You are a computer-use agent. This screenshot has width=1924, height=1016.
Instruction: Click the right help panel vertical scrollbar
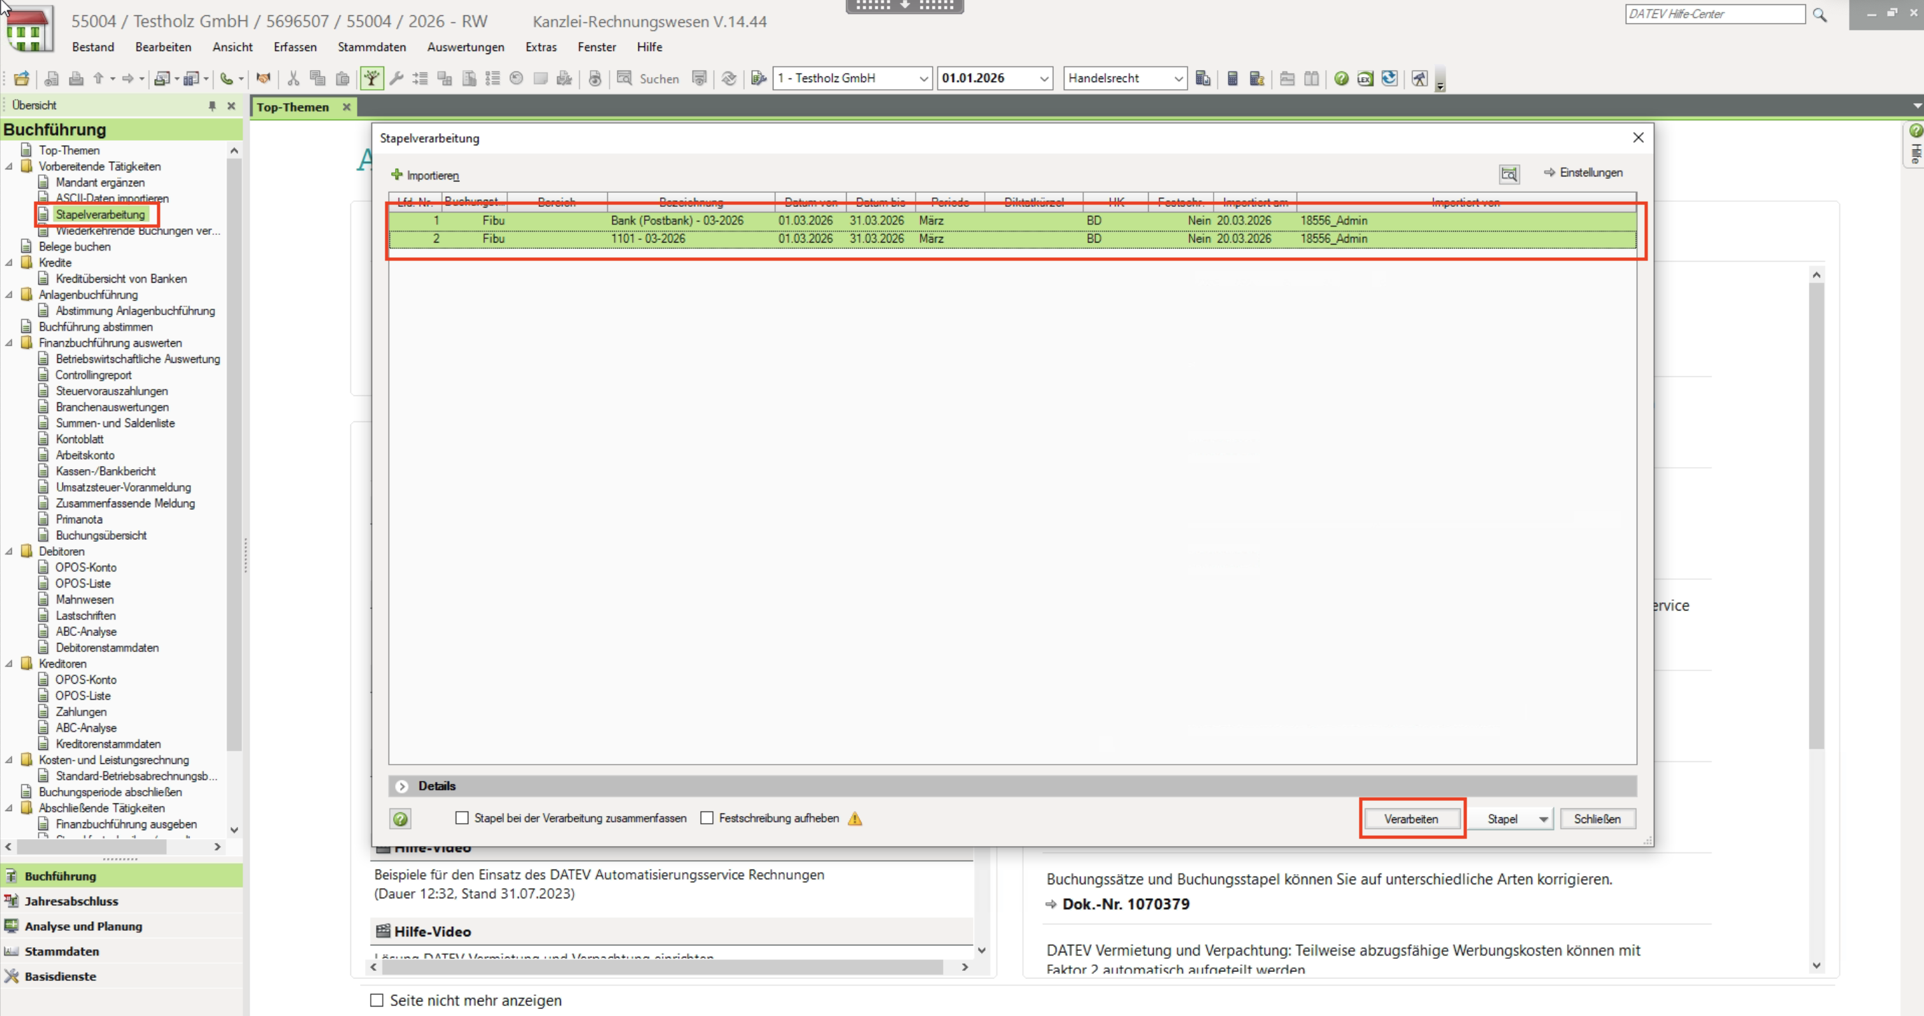click(1816, 515)
